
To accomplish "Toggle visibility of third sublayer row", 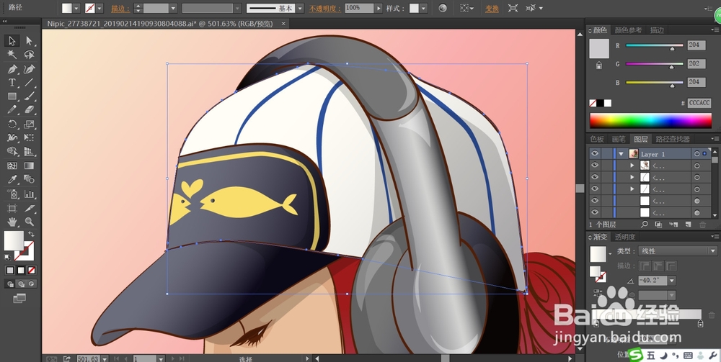I will point(595,189).
